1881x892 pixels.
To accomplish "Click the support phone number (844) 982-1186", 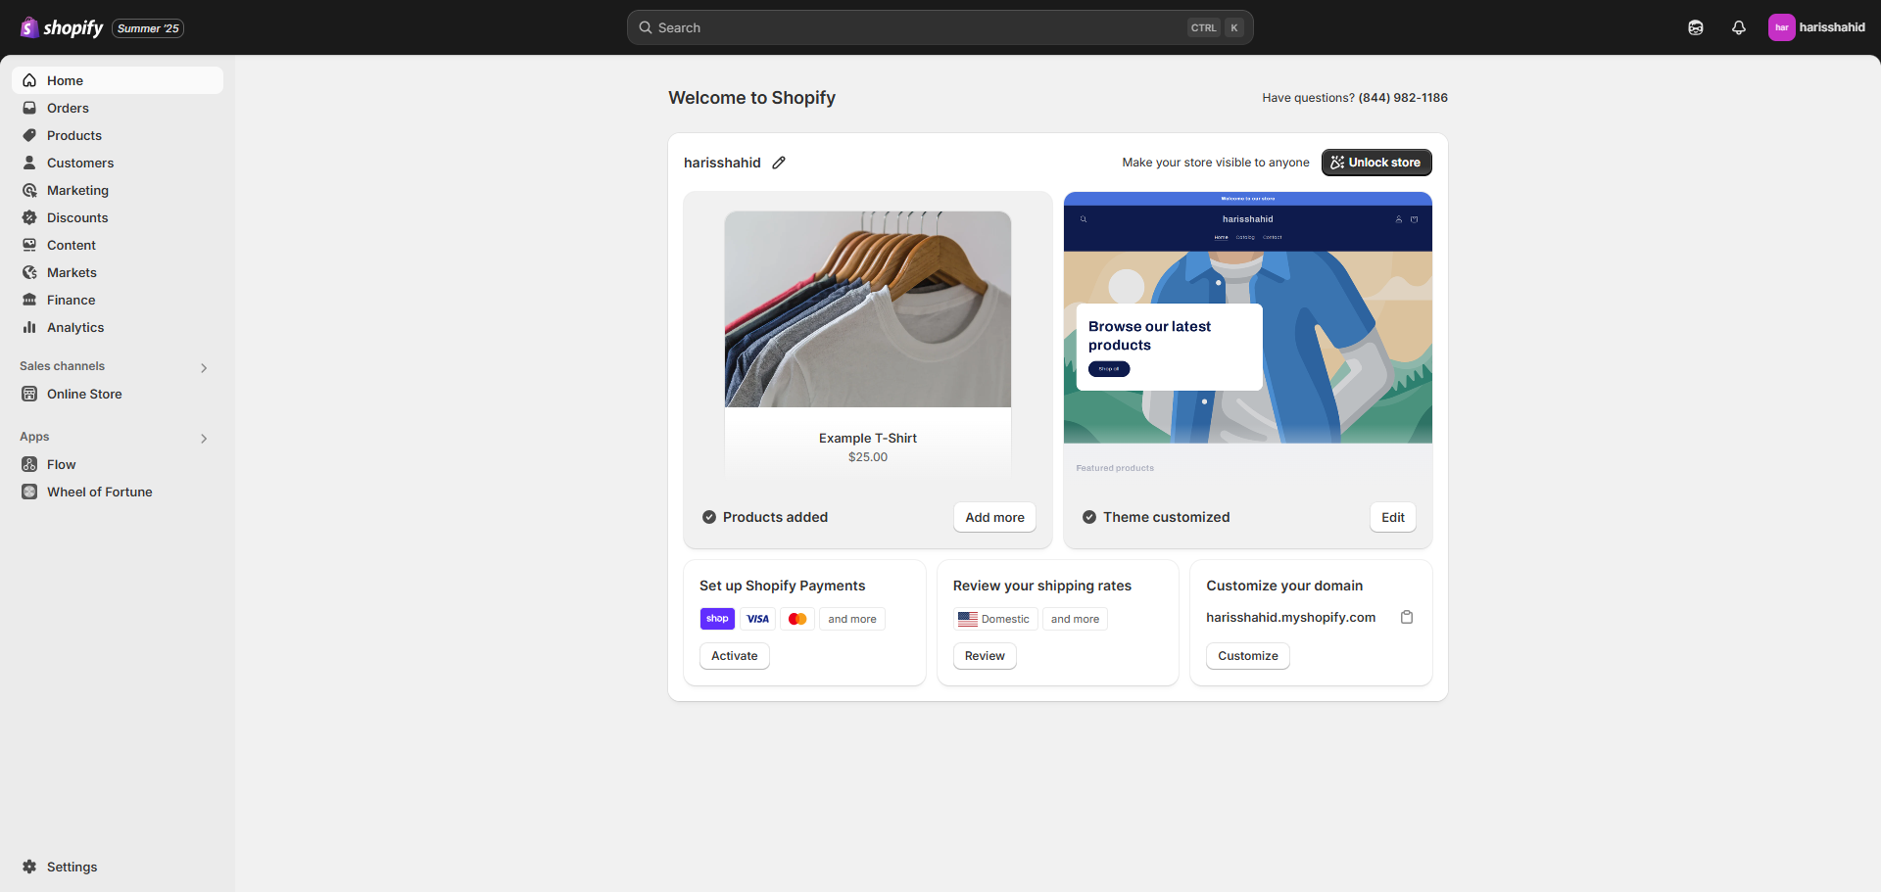I will (x=1403, y=98).
